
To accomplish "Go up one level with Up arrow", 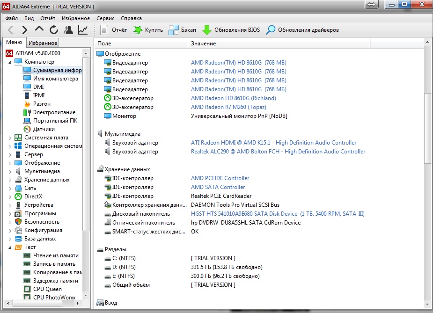I will (39, 30).
